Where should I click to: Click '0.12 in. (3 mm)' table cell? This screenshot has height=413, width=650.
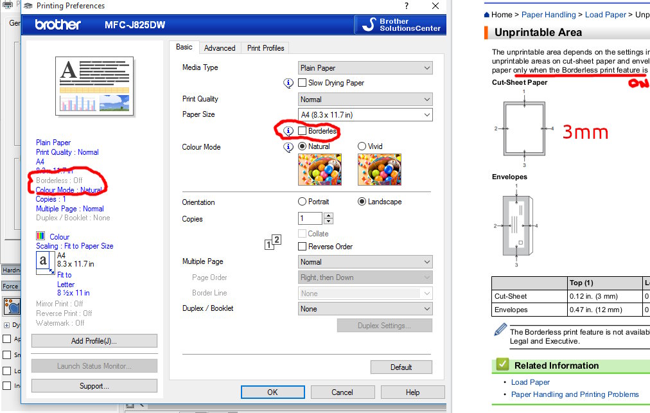(x=604, y=297)
